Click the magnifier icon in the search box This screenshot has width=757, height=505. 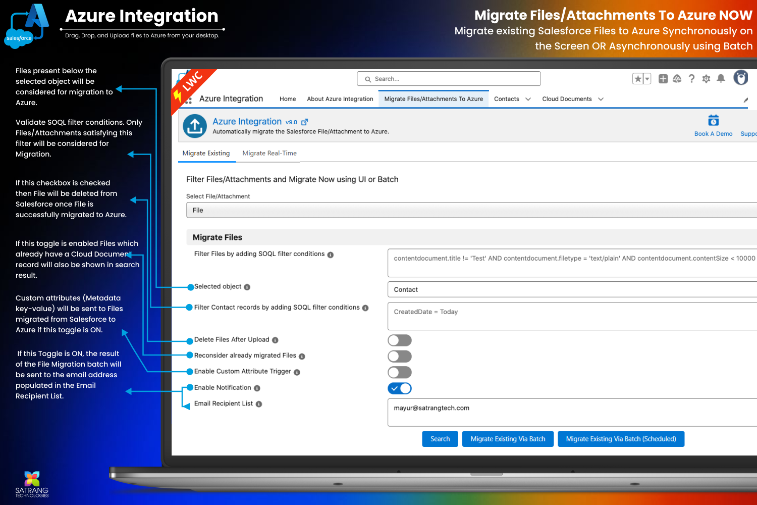[368, 79]
